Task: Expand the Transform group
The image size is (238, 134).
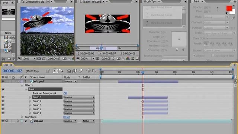Action: [x=22, y=117]
